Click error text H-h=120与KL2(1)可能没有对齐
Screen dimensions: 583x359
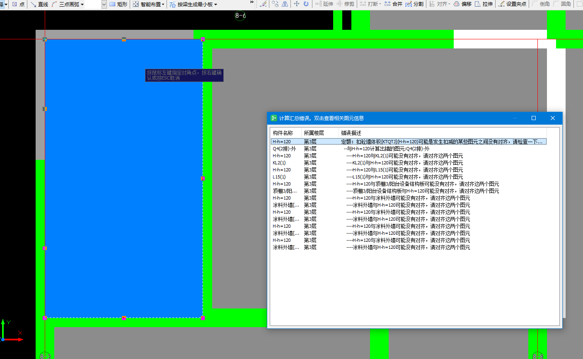405,156
